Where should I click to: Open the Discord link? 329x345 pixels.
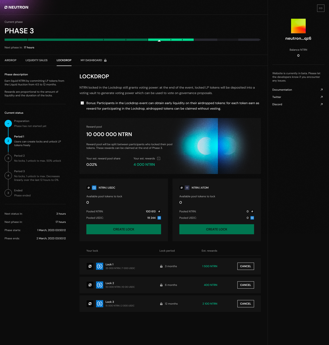click(x=277, y=105)
